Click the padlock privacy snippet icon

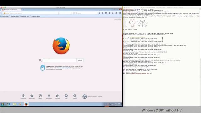[43, 68]
